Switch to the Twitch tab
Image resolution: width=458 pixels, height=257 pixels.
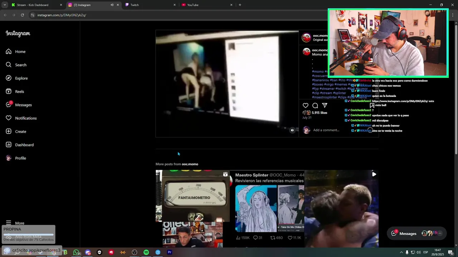(151, 5)
